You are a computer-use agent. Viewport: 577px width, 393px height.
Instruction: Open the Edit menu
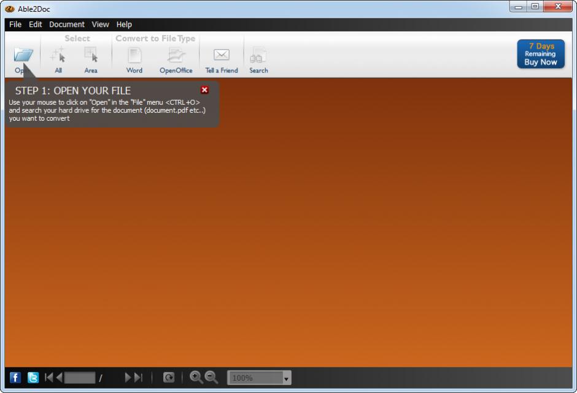coord(36,25)
